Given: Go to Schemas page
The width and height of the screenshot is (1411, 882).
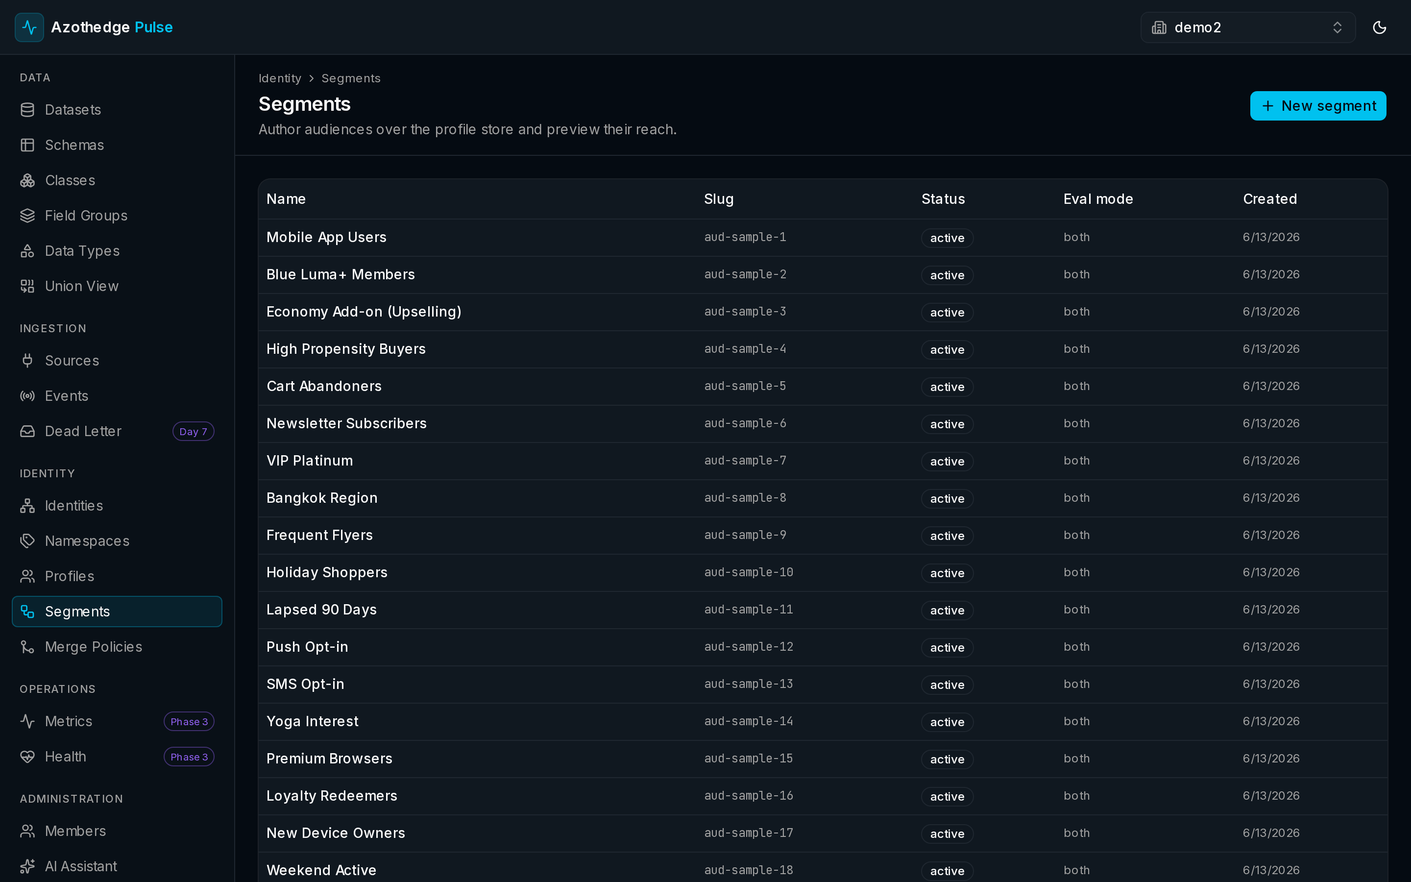Looking at the screenshot, I should tap(117, 145).
